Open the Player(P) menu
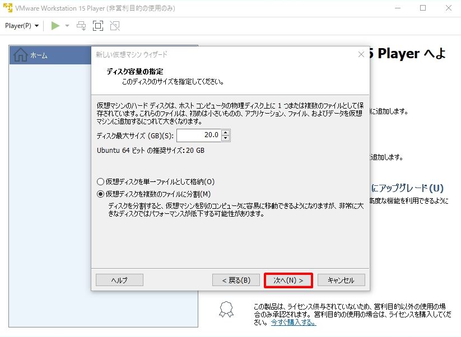 pos(22,26)
